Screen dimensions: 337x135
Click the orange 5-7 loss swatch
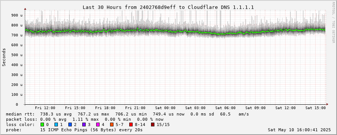tap(112, 124)
